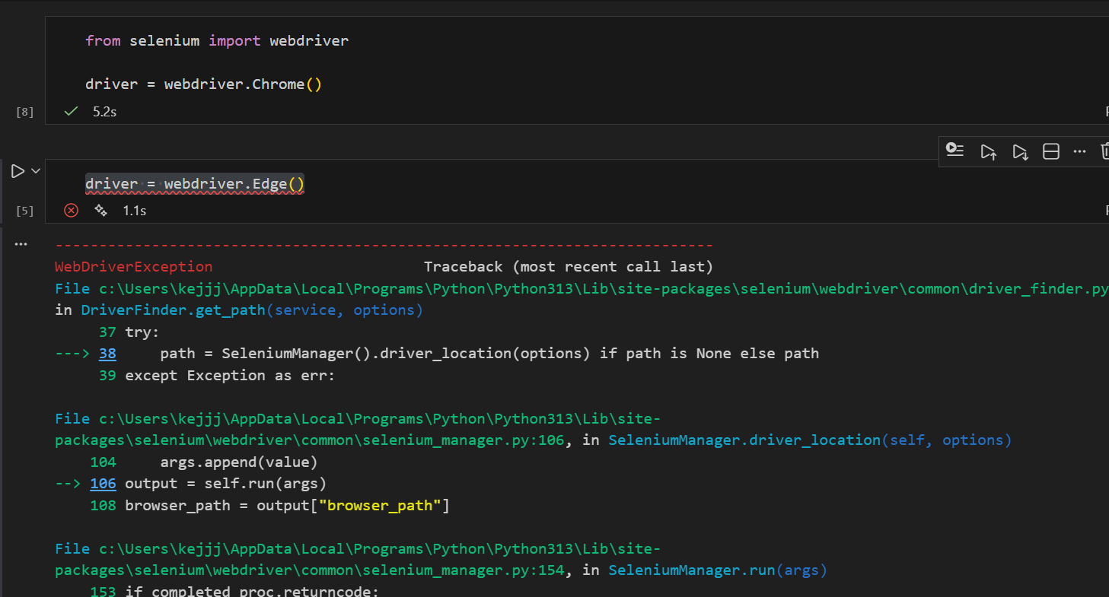Execute cell and below icon

pos(1020,151)
